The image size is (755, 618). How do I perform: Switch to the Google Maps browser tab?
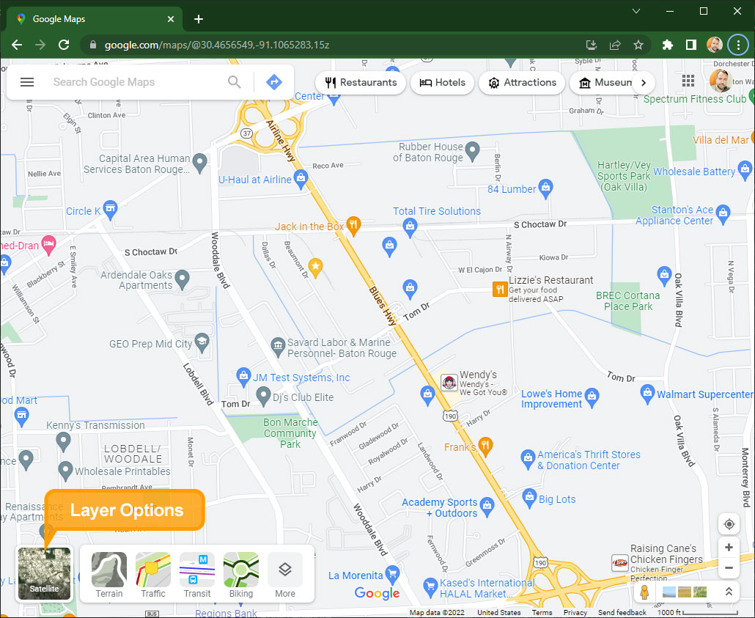click(x=95, y=19)
